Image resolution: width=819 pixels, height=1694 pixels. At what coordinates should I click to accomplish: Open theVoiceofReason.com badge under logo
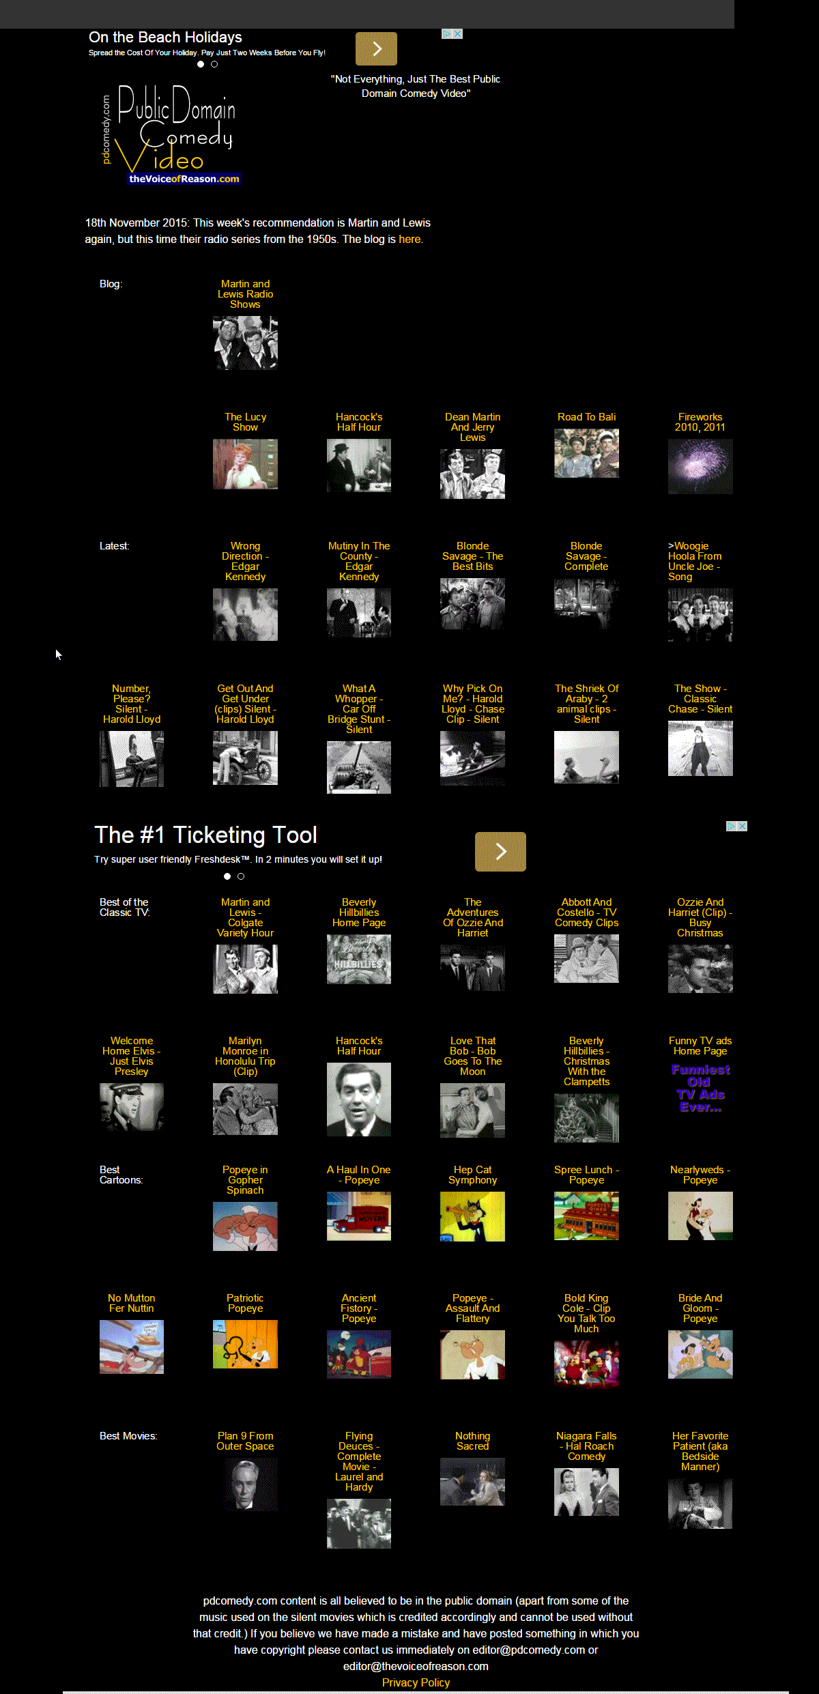tap(184, 179)
